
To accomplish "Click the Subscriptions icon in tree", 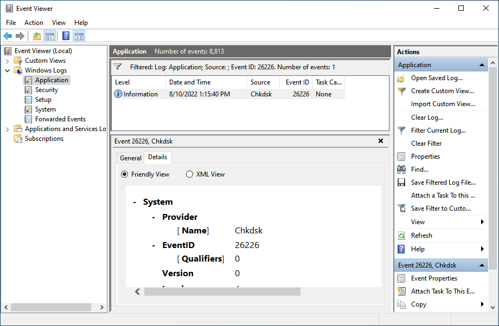I will click(x=18, y=139).
